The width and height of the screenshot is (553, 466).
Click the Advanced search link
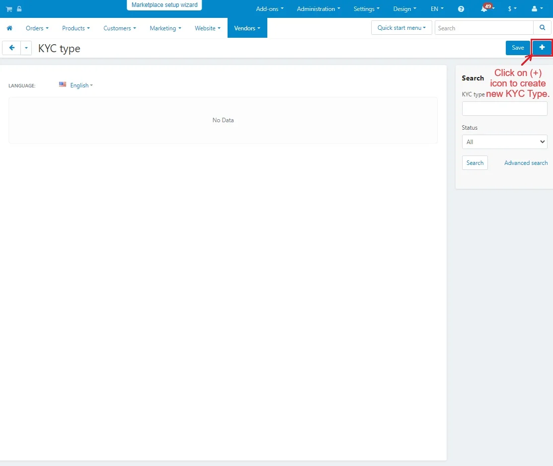(x=526, y=163)
